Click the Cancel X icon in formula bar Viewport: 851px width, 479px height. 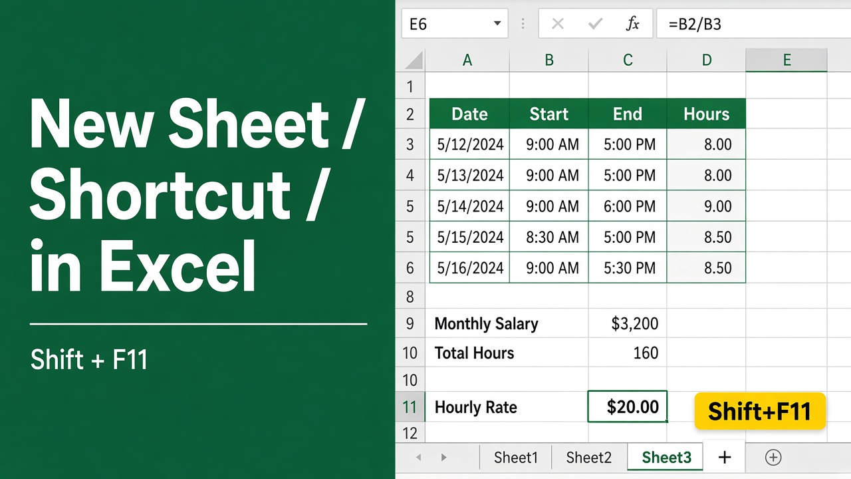point(558,25)
